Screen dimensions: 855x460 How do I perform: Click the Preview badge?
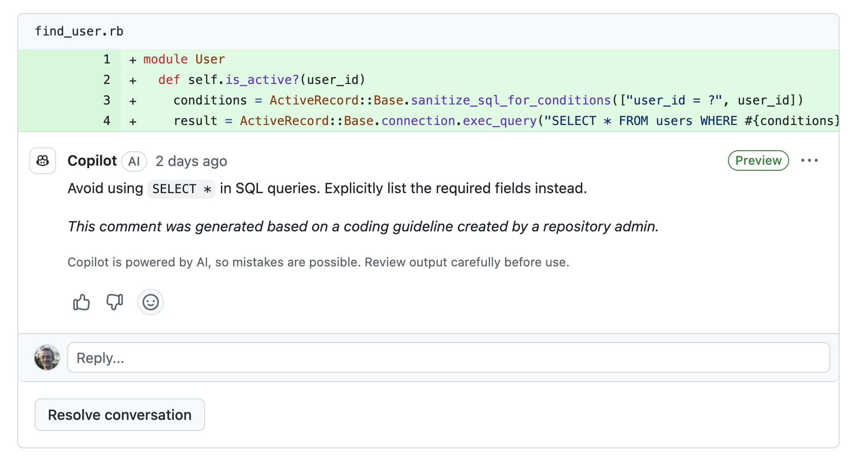click(758, 160)
